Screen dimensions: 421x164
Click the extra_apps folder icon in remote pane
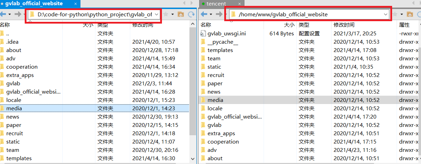coord(203,133)
